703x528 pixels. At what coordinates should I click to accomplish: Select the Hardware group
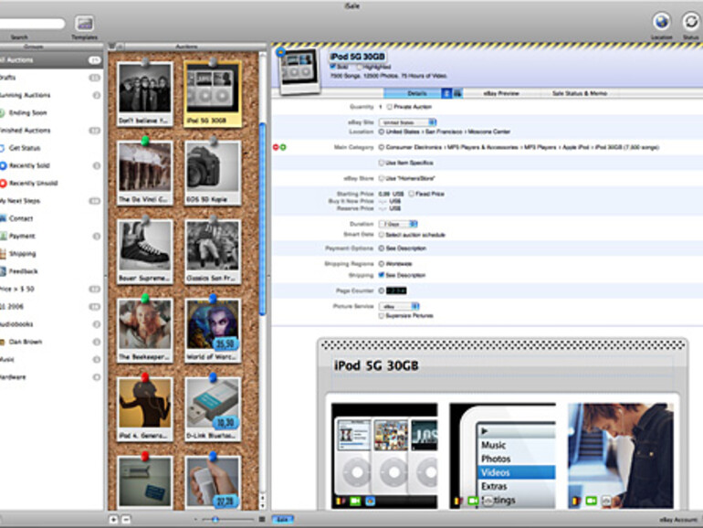click(x=51, y=377)
